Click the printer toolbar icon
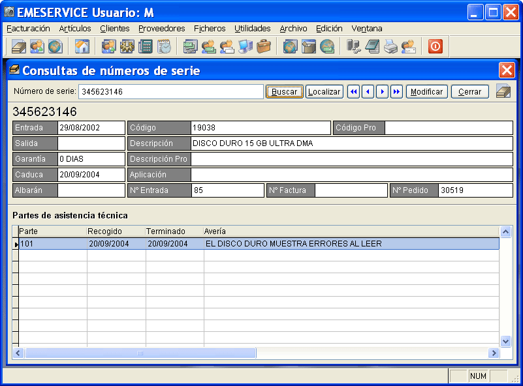523x386 pixels. (390, 46)
